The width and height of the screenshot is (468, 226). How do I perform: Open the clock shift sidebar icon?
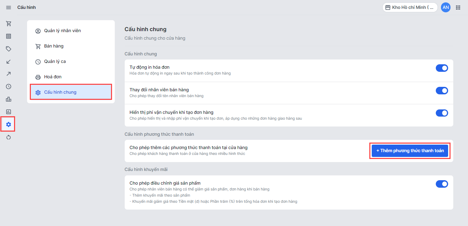coord(9,87)
